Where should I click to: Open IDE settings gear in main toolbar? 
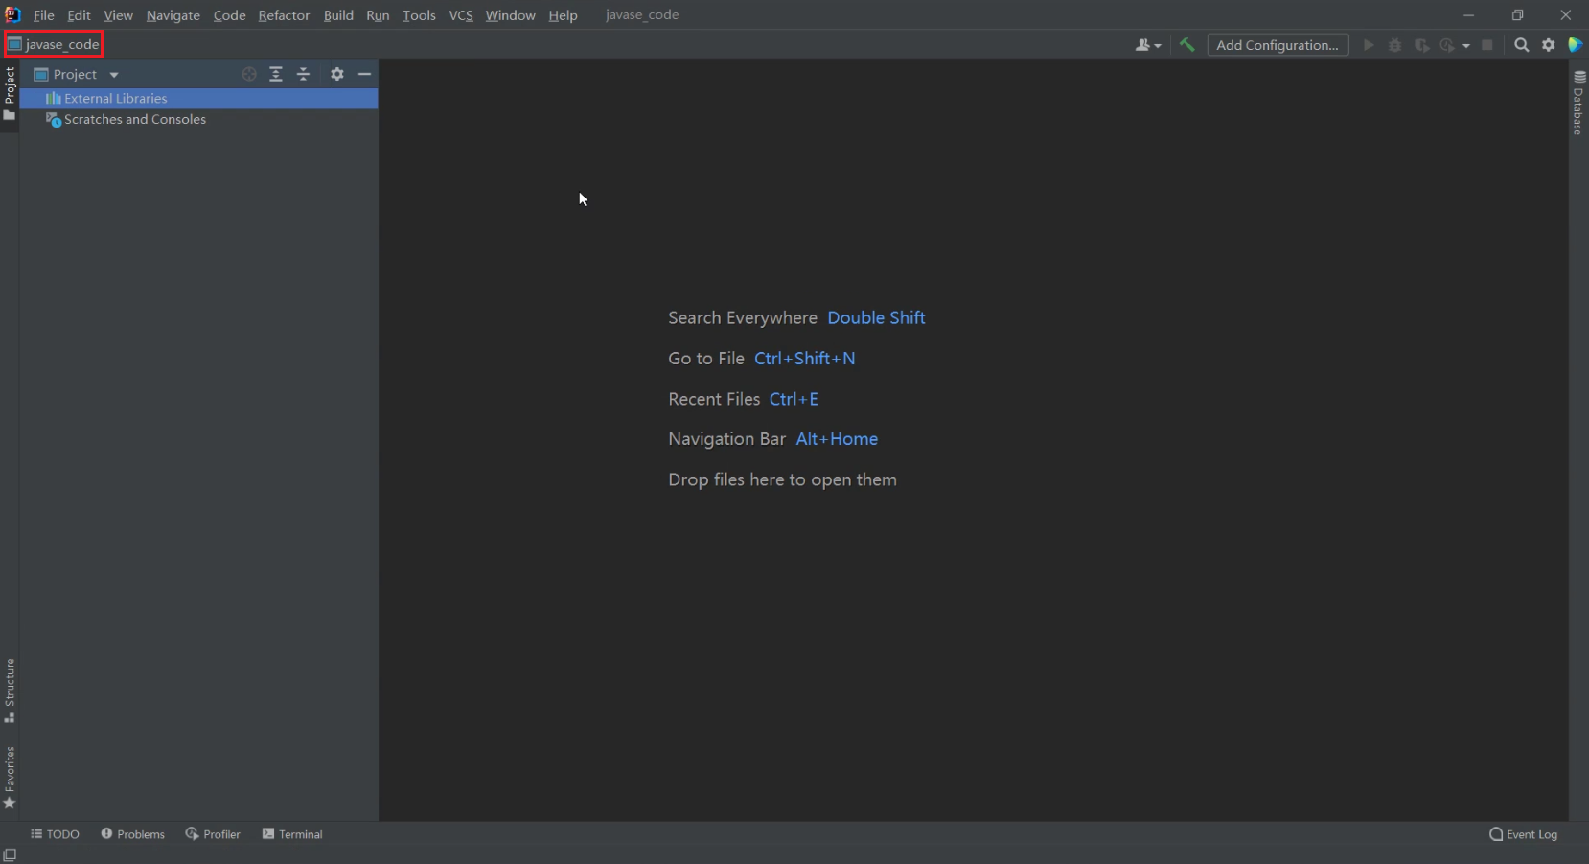pyautogui.click(x=1548, y=45)
